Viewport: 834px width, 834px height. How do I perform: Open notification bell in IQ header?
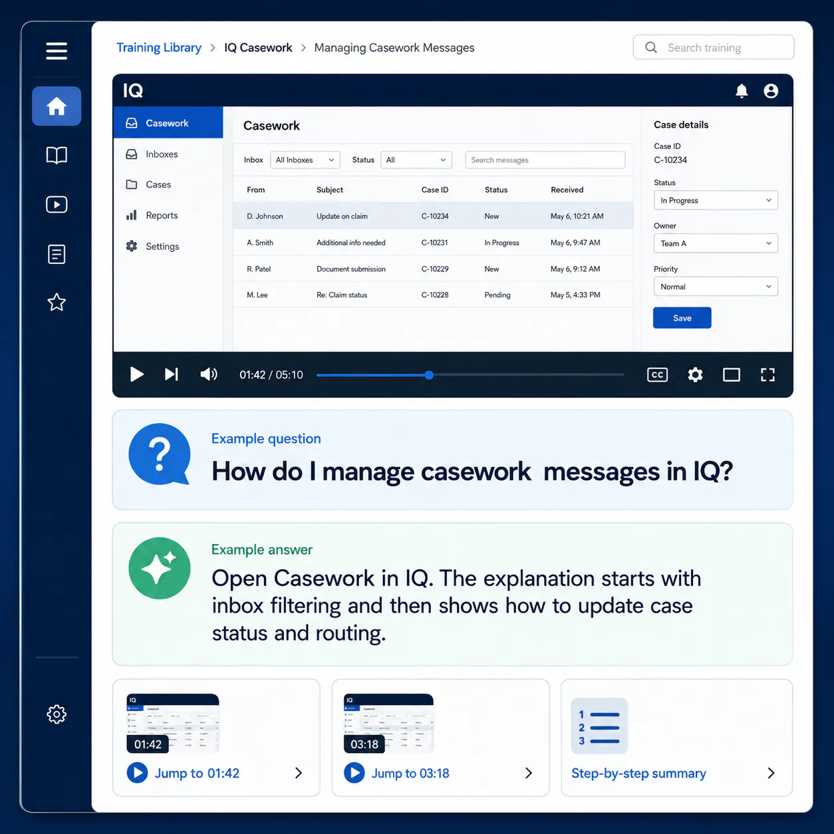[x=742, y=90]
